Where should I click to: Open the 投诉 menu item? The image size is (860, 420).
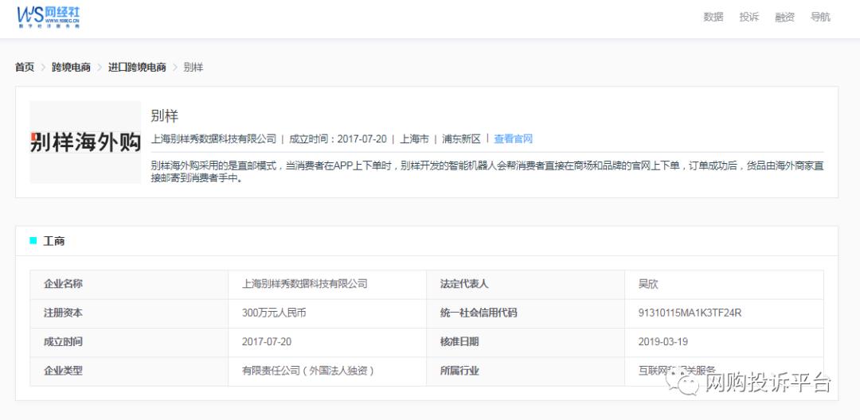(x=749, y=17)
